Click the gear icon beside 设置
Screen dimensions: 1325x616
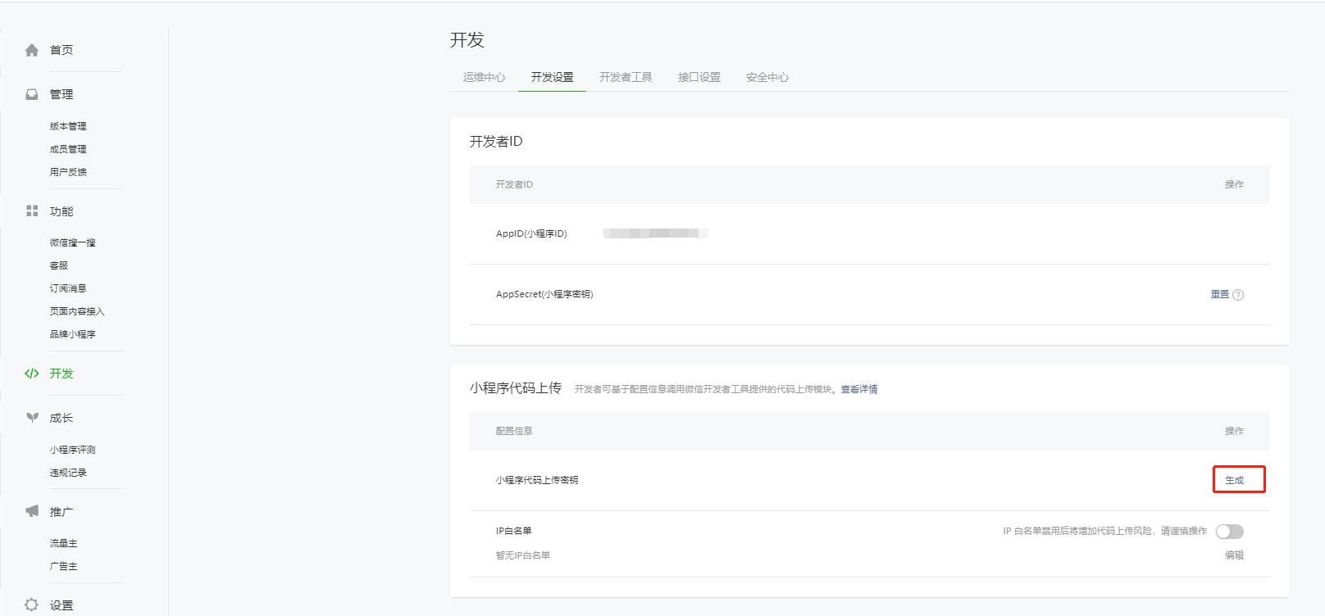click(32, 605)
